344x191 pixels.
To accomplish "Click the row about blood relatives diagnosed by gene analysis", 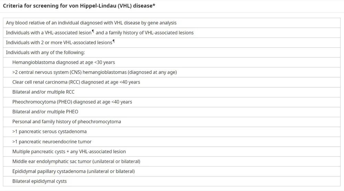I will [x=91, y=23].
